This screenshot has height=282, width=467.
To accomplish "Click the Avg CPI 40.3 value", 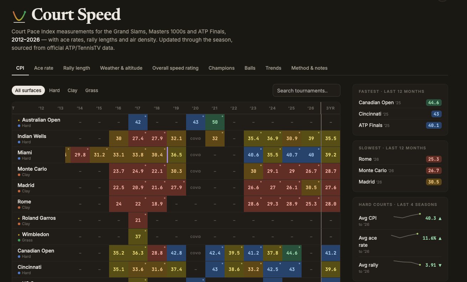I will (431, 218).
